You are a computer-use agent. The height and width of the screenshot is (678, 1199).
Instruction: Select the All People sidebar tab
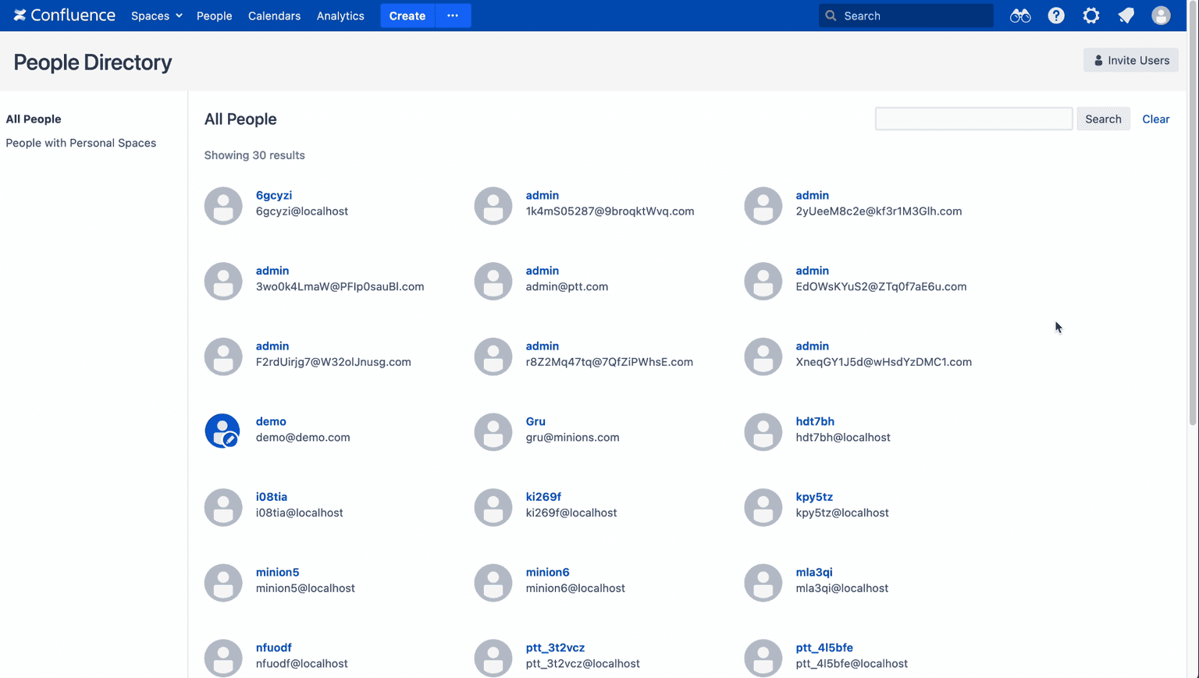point(34,119)
